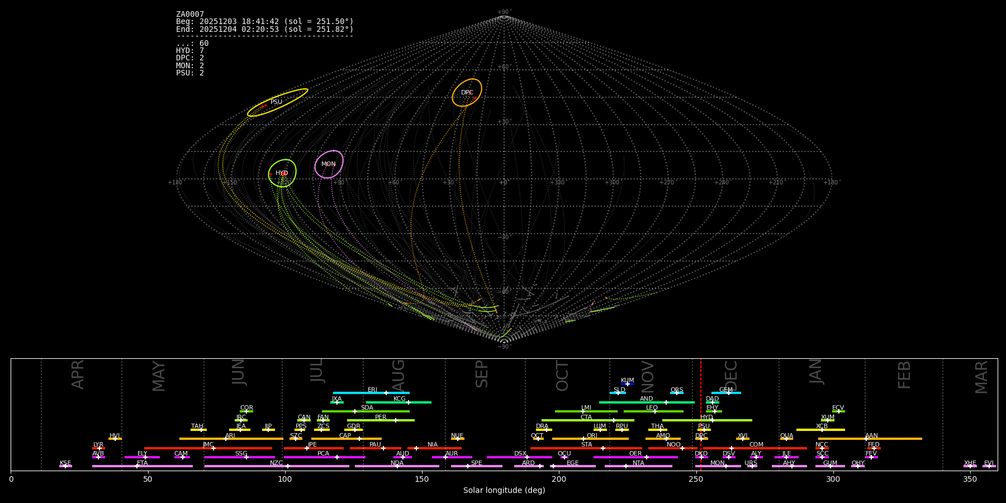This screenshot has width=1006, height=503.
Task: Click the 'HYD: 7' count in the legend
Action: coord(190,51)
